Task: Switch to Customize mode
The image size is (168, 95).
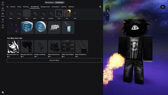Action: 59,2
